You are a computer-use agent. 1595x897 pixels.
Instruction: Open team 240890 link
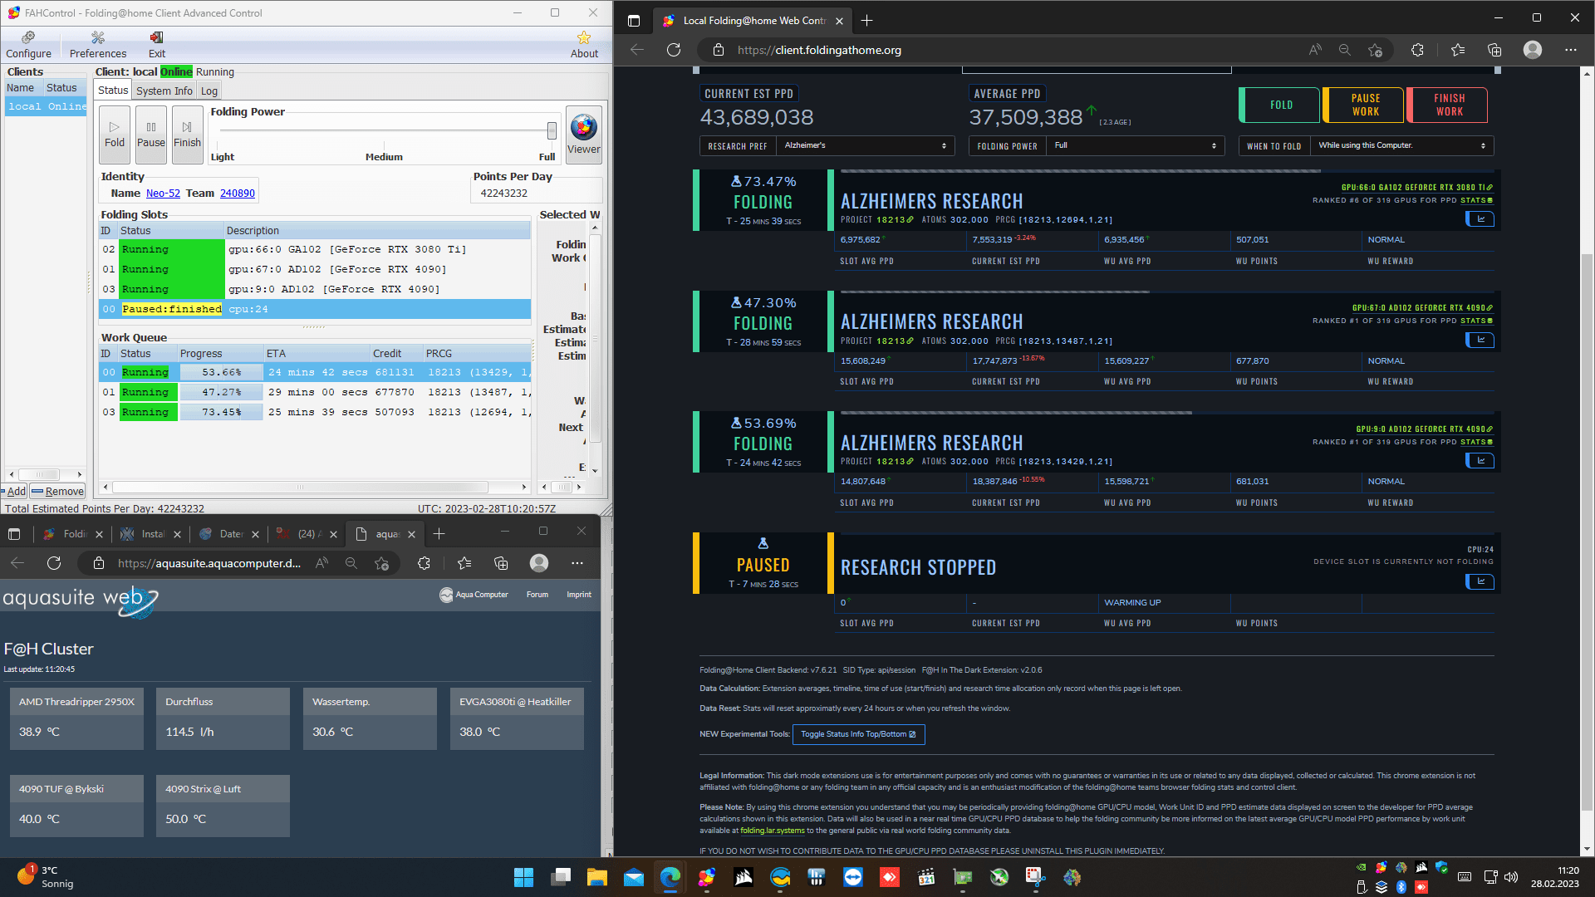tap(238, 193)
